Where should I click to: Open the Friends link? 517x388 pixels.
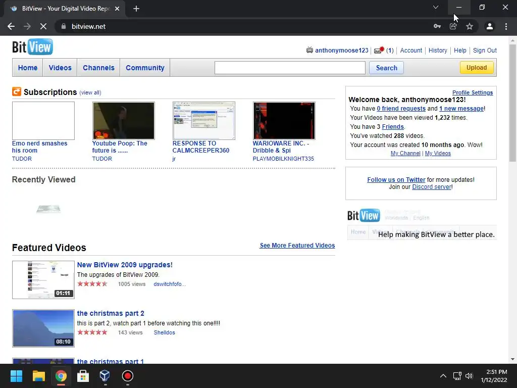click(x=393, y=126)
